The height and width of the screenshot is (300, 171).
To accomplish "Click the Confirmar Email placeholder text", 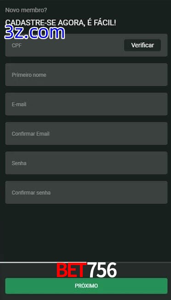I will coord(31,134).
